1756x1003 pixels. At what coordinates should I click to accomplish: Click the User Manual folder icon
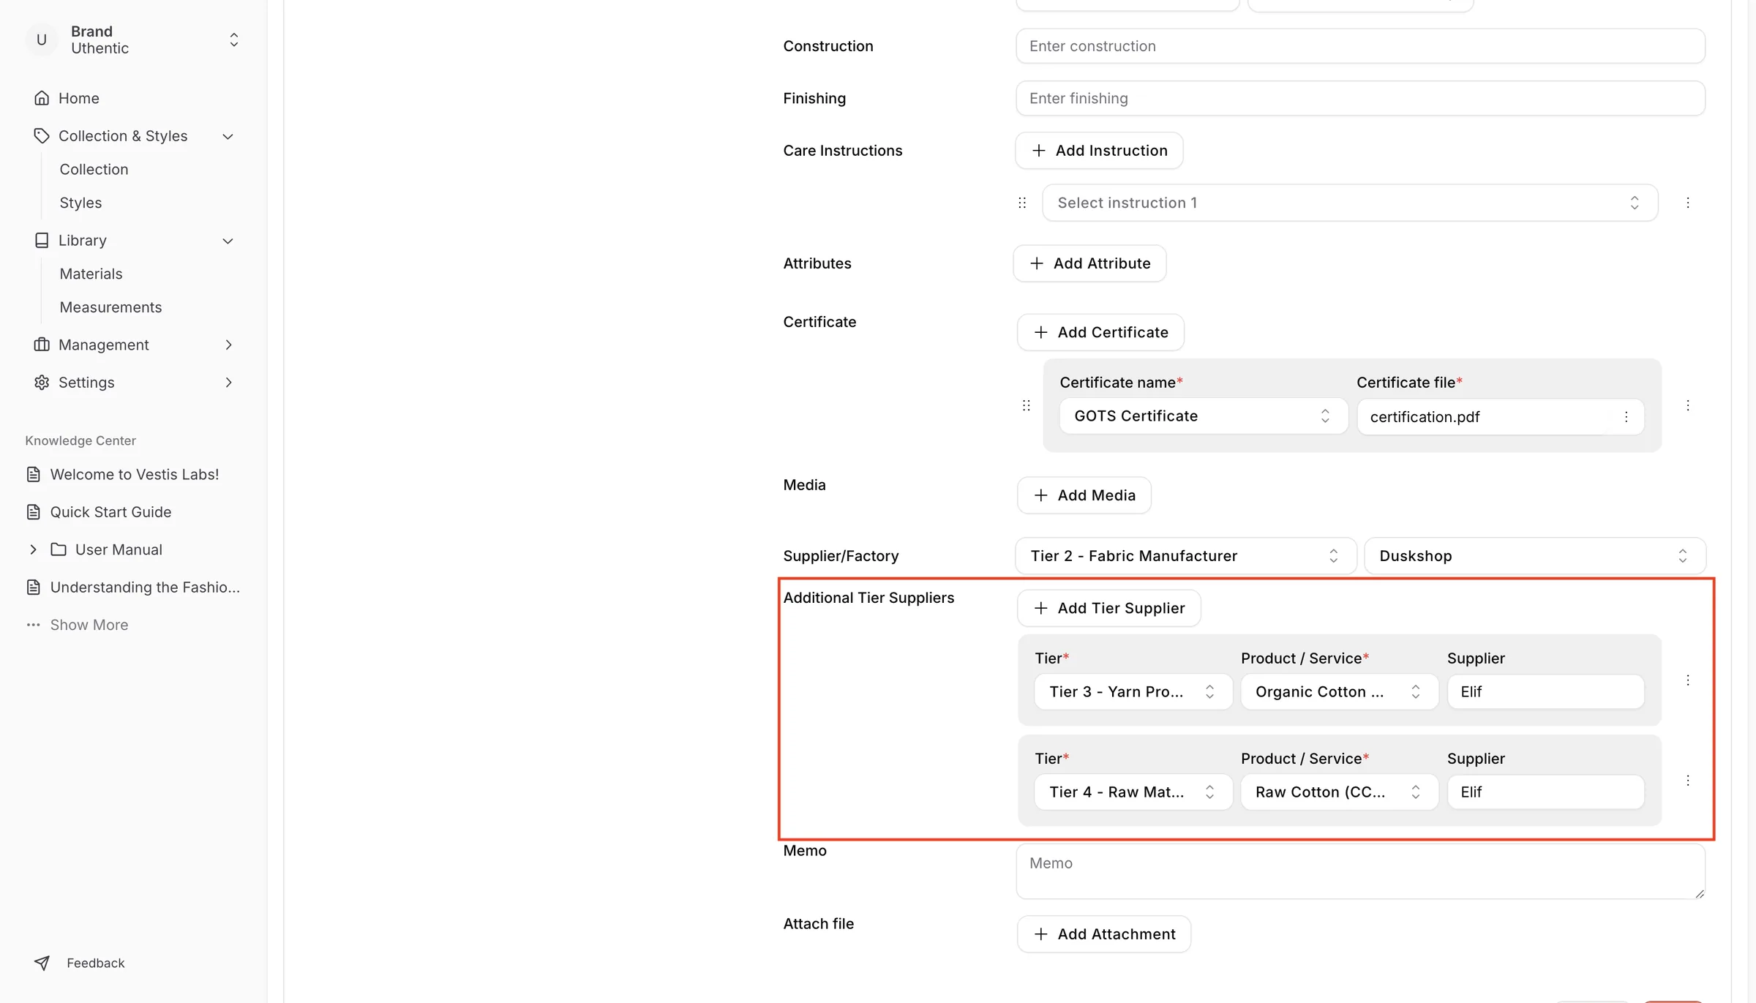pos(59,549)
